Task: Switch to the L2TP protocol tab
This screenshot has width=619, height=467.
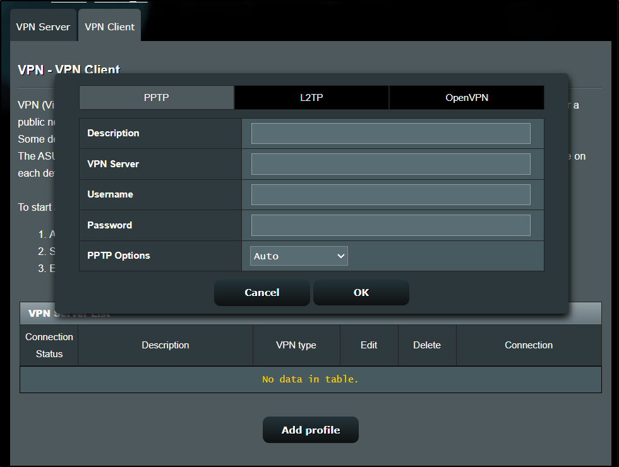Action: (x=311, y=98)
